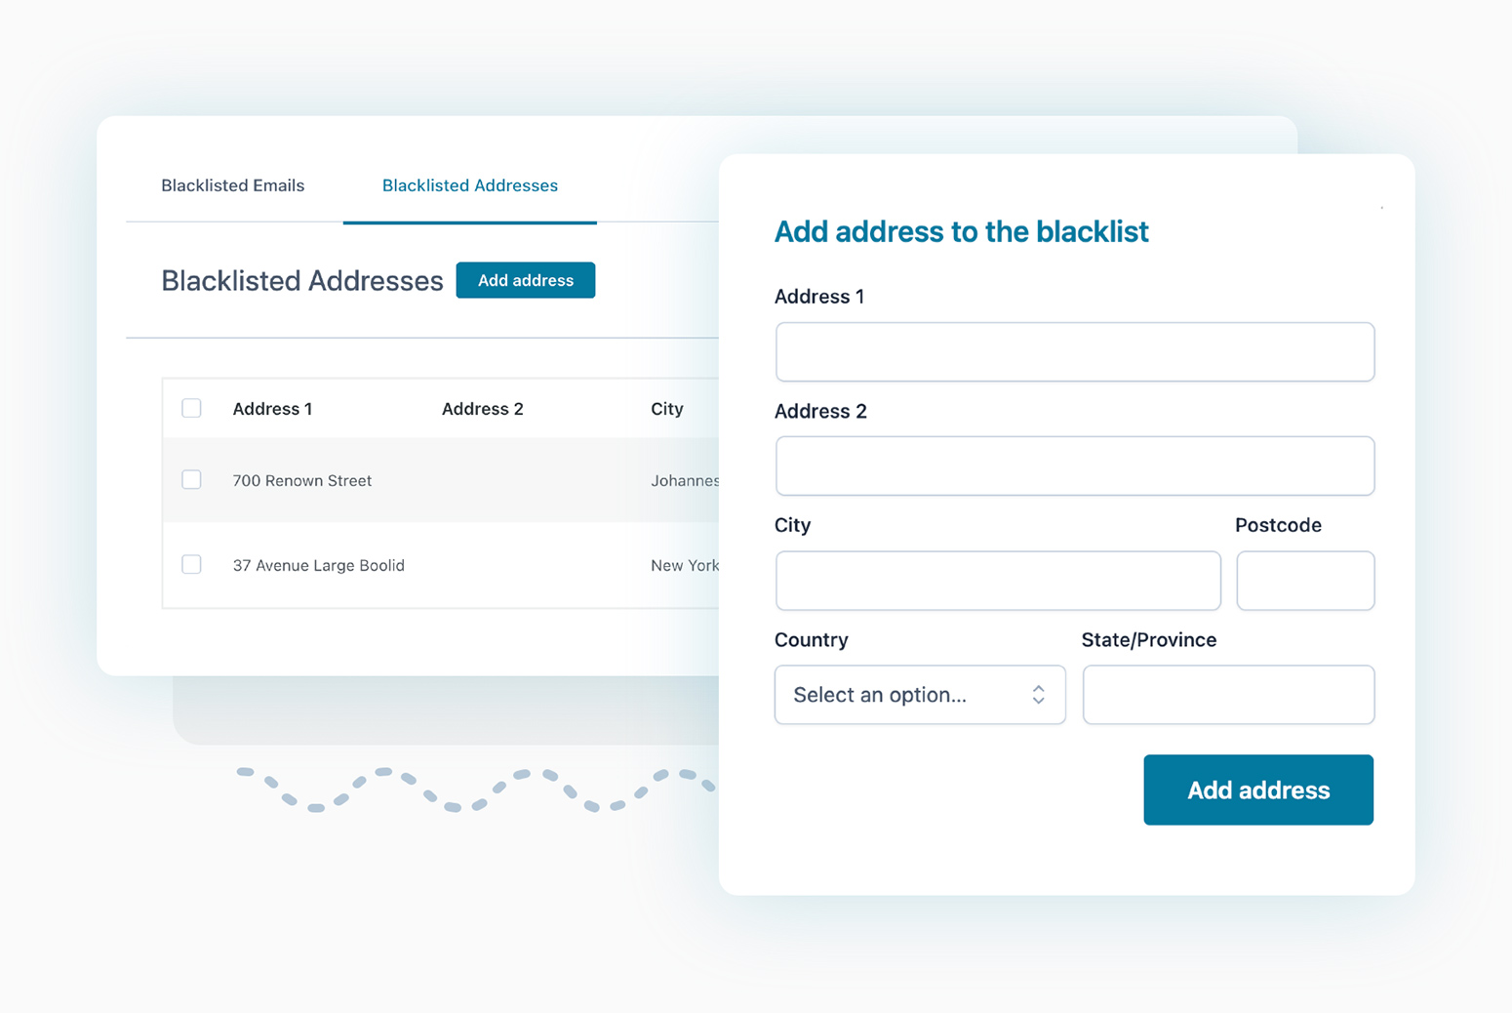Click Add address beside Blacklisted Addresses heading

(525, 280)
